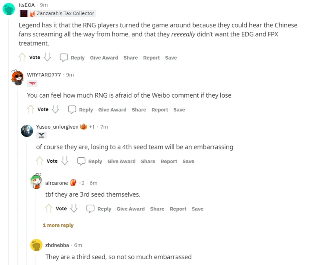Share Yasuo_unforgiven's comment
The image size is (311, 265).
[x=148, y=162]
